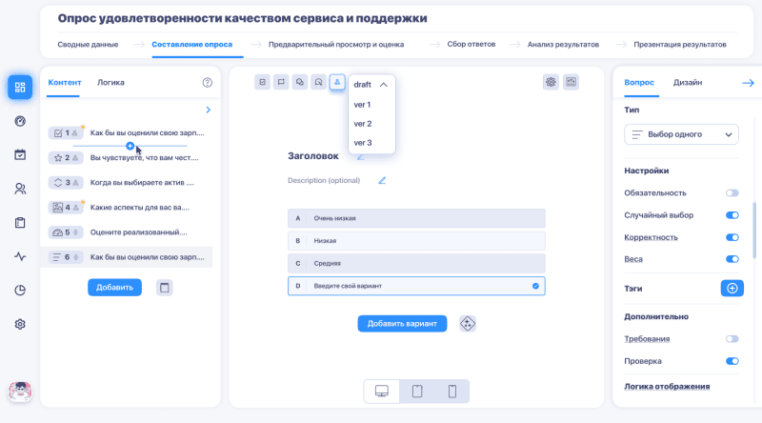Click the square icon next to Добавить

164,288
